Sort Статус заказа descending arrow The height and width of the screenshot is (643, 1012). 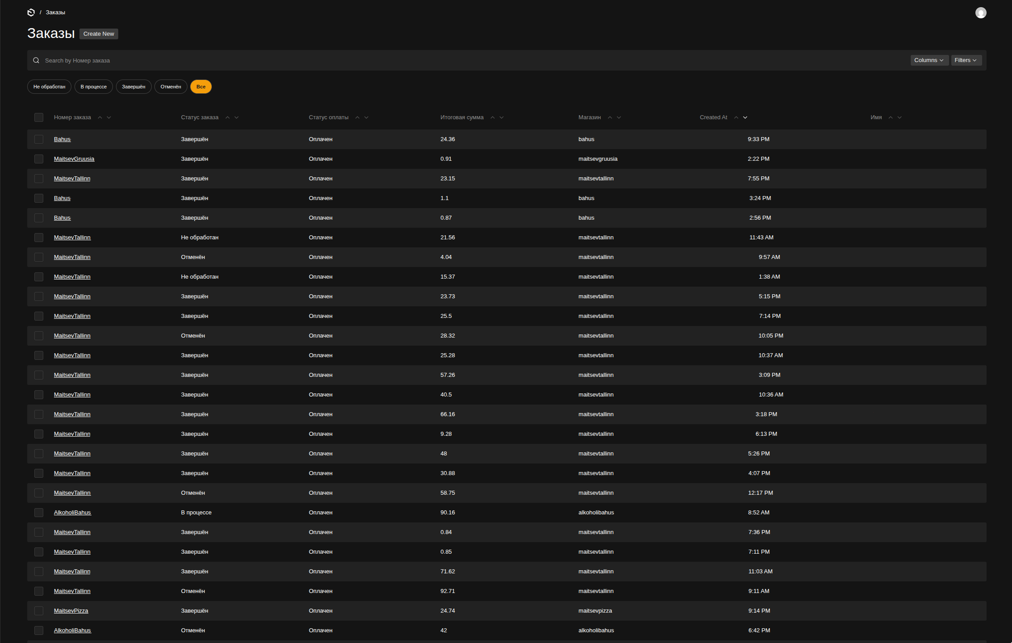point(236,117)
